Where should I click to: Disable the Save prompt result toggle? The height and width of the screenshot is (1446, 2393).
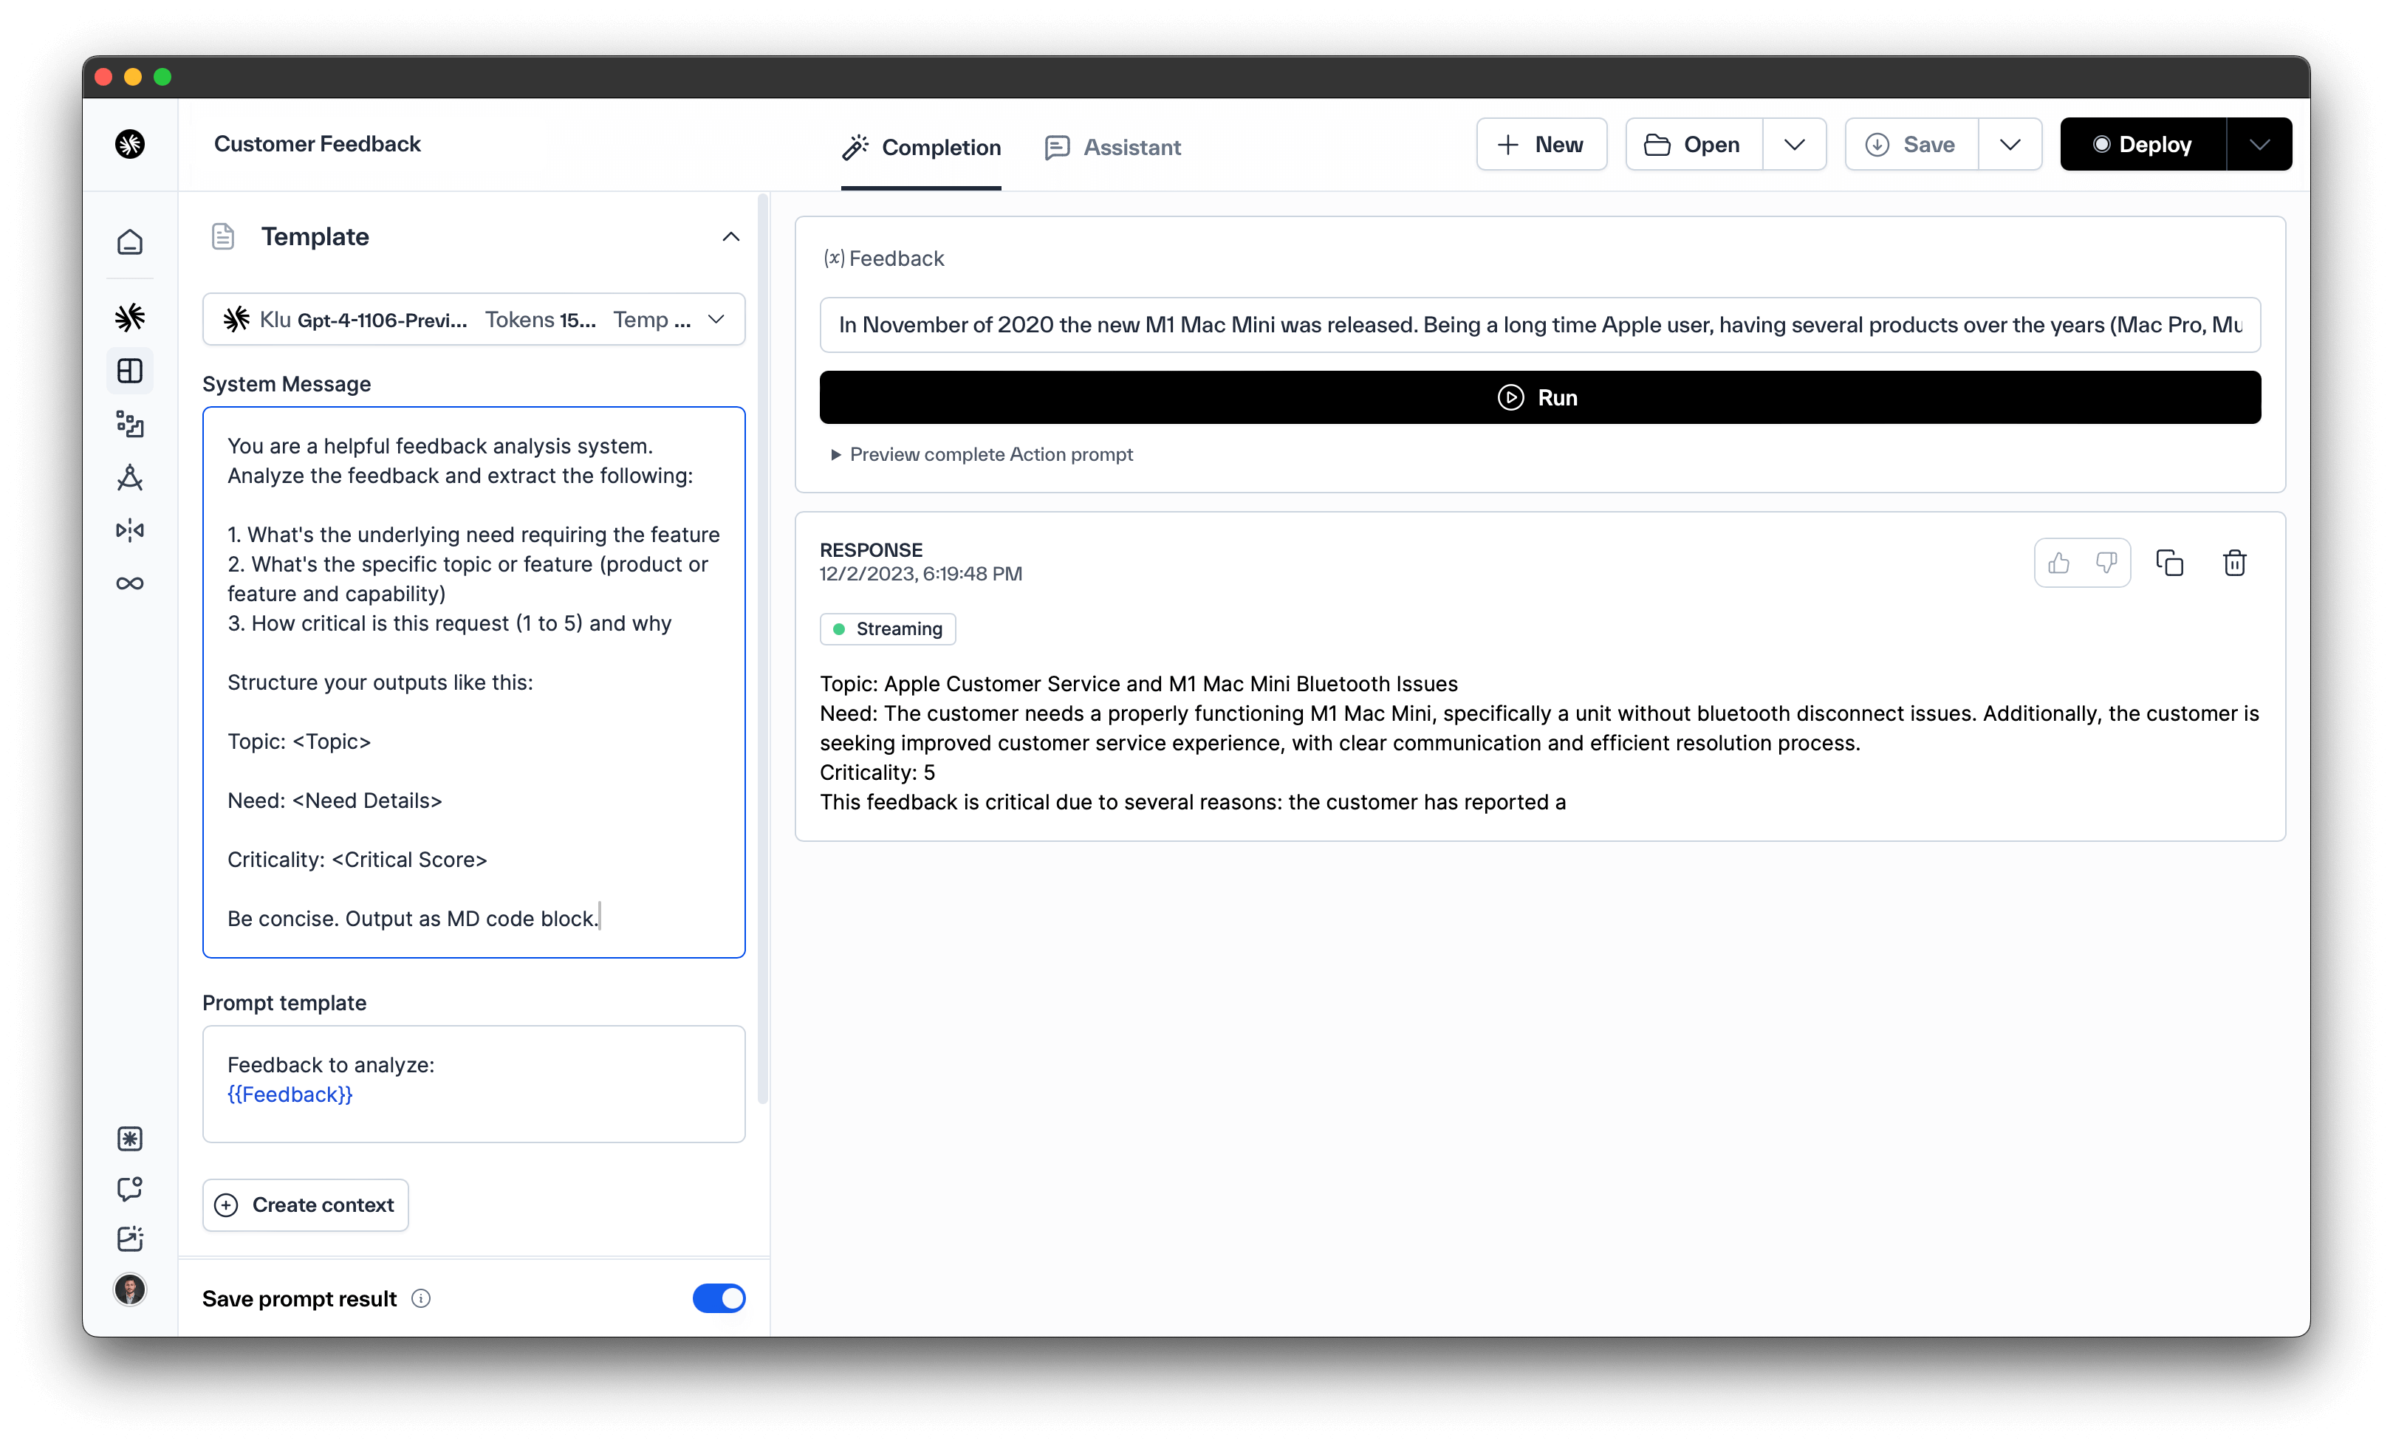(x=719, y=1299)
